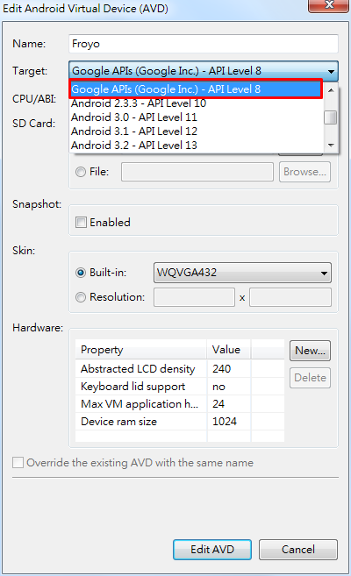Pick Android 3.1 - API Level 12
Image resolution: width=351 pixels, height=576 pixels.
click(197, 132)
